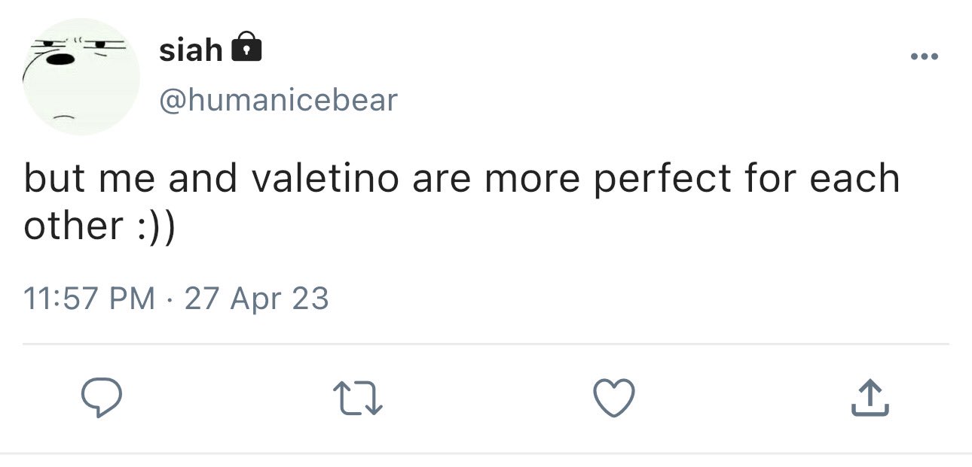This screenshot has height=467, width=972.
Task: Retweet this post using the arrows icon
Action: click(x=359, y=399)
